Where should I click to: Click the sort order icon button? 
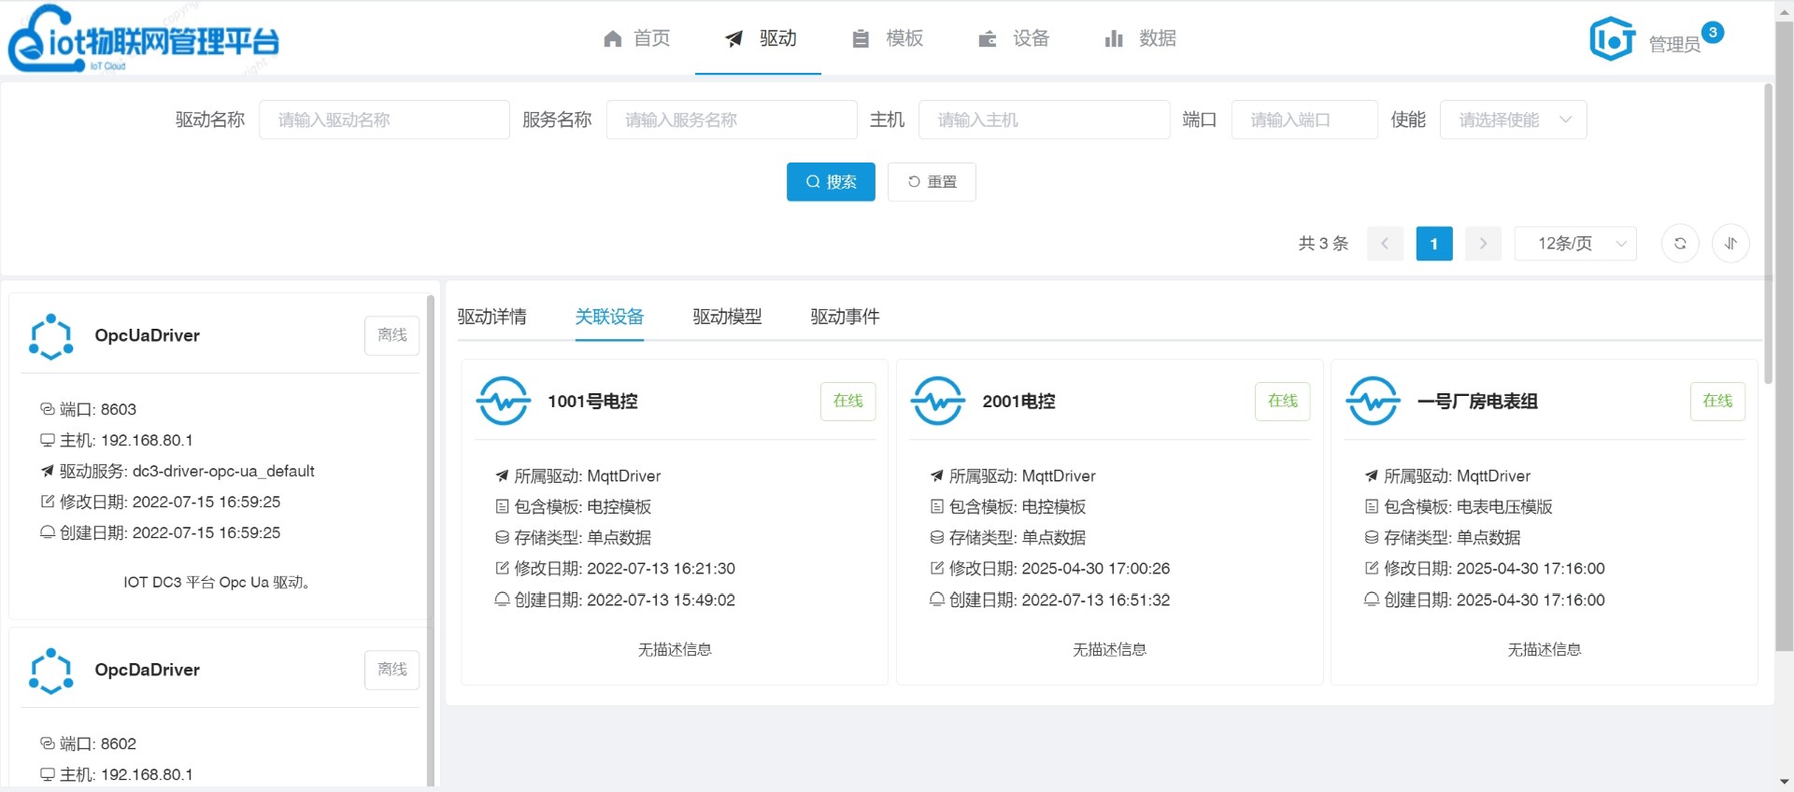[1730, 244]
